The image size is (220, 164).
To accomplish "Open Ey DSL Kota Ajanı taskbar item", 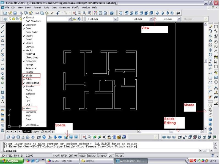I will [x=62, y=161].
